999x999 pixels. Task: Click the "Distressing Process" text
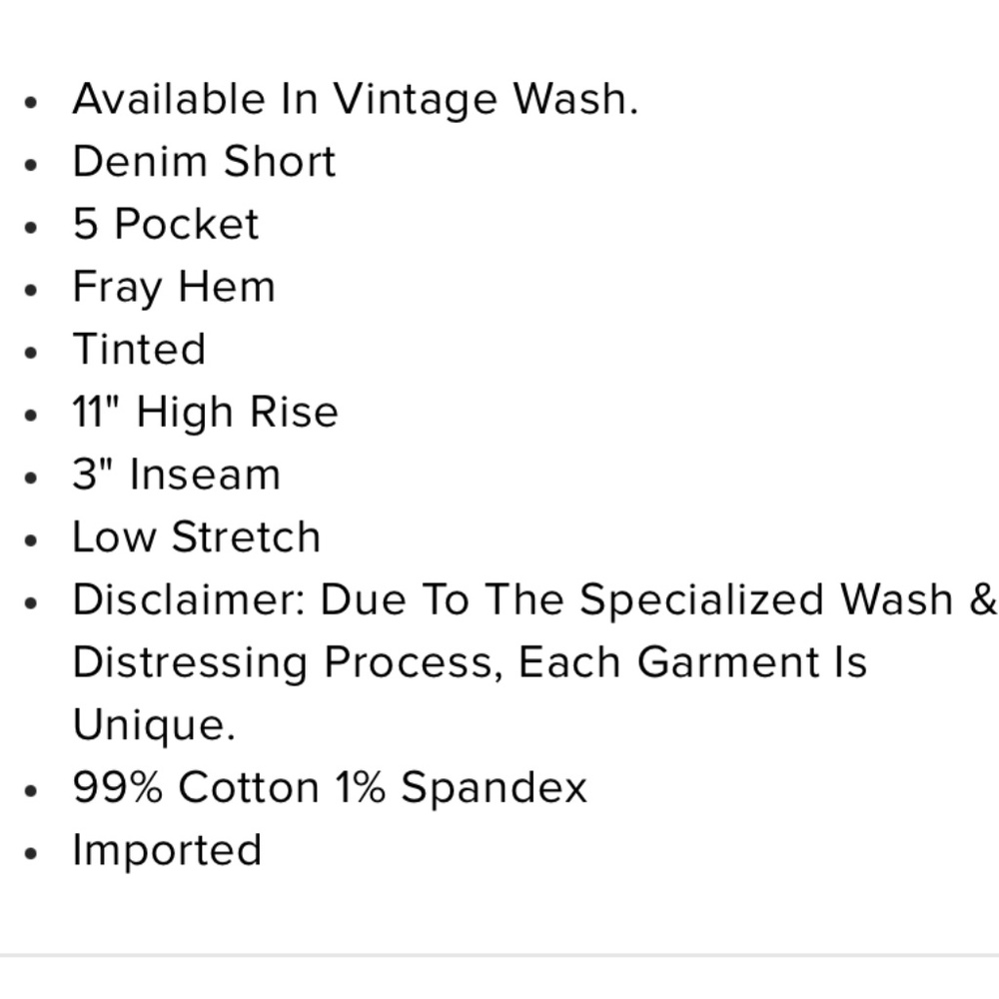(287, 662)
